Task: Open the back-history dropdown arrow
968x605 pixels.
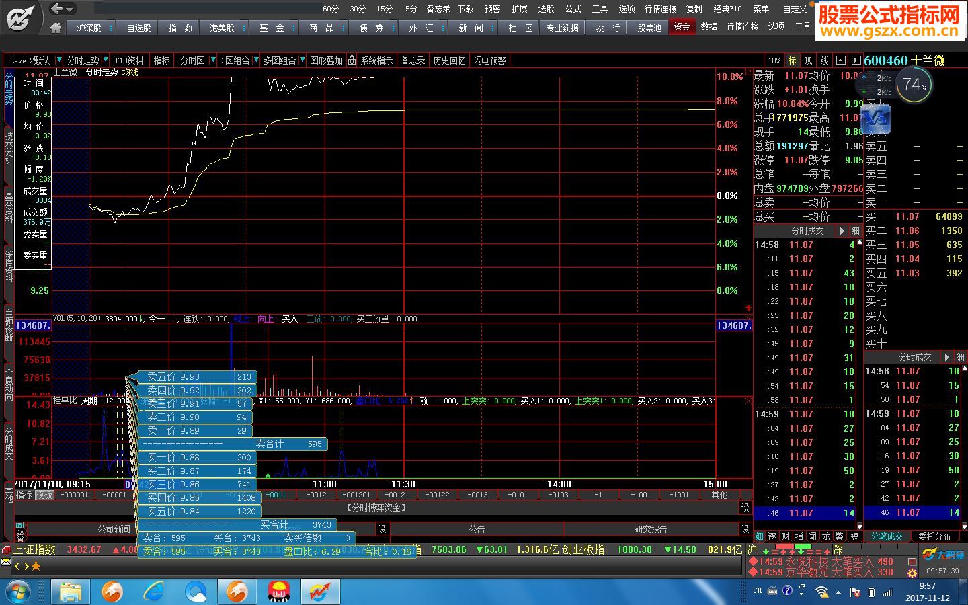Action: coord(70,9)
